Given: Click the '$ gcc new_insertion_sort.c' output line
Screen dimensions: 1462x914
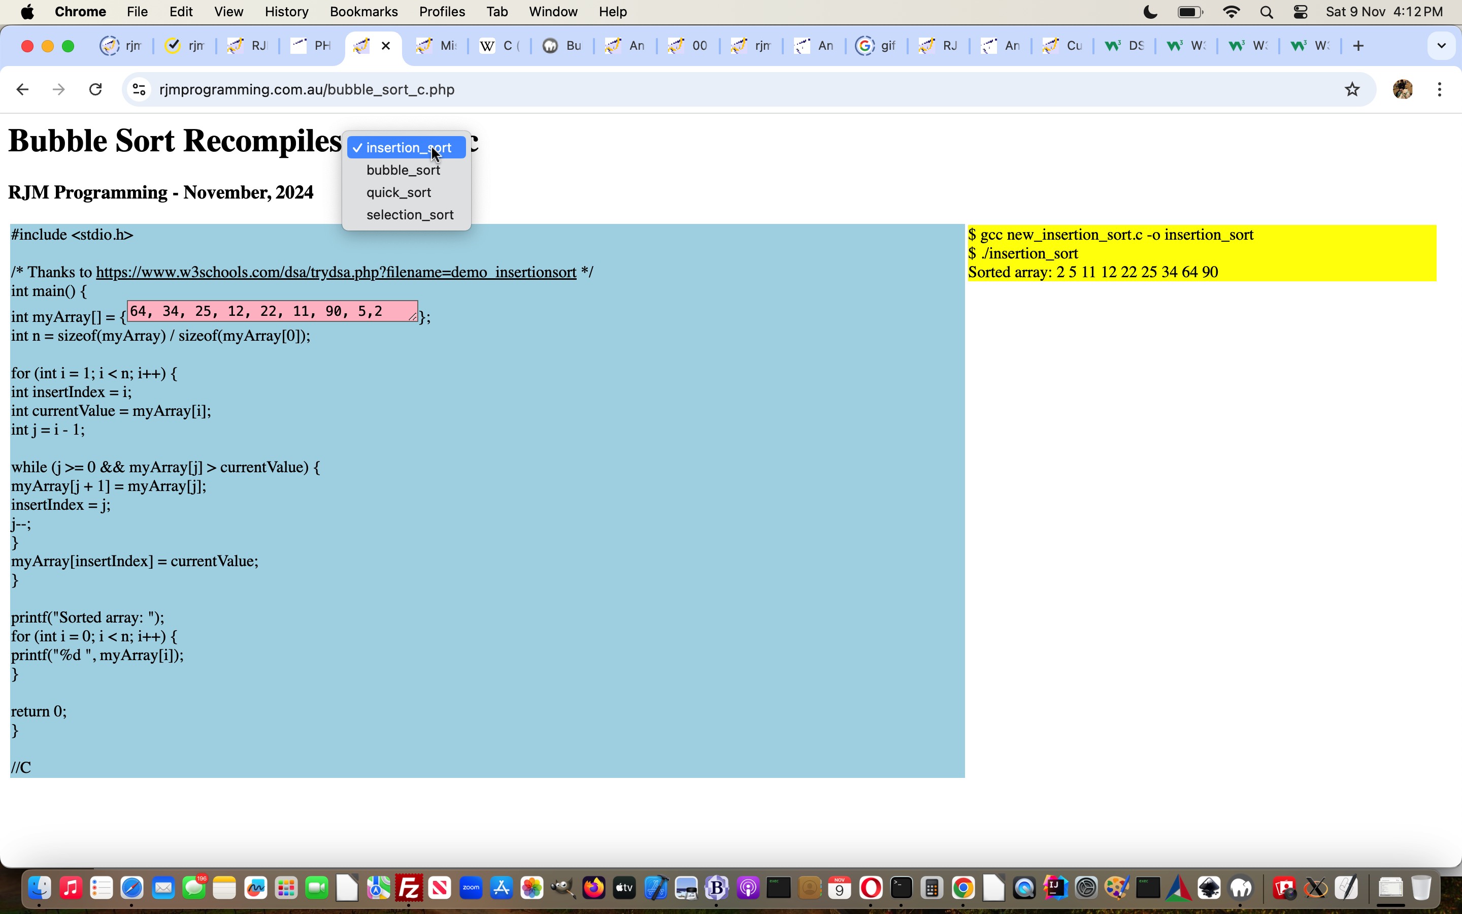Looking at the screenshot, I should [x=1111, y=235].
